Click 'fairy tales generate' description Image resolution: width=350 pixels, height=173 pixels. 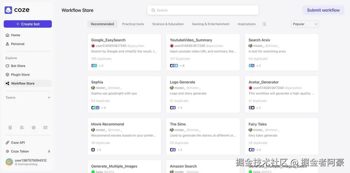pos(263,136)
